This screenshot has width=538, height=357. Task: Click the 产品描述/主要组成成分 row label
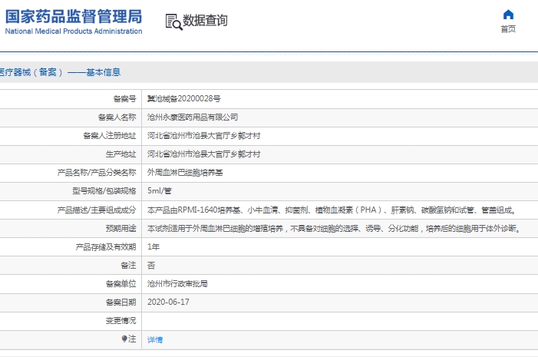(97, 210)
